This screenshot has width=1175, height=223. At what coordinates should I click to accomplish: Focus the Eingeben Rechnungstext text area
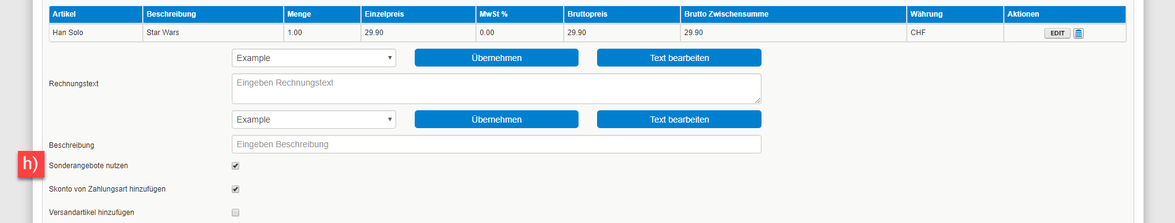pyautogui.click(x=496, y=89)
